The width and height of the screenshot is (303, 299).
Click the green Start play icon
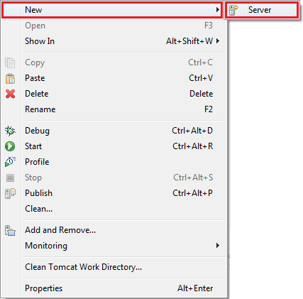tap(10, 146)
